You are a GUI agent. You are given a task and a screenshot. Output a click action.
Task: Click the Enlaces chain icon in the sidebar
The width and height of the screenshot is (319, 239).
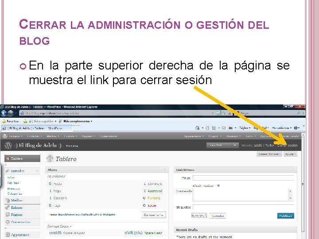click(x=8, y=208)
